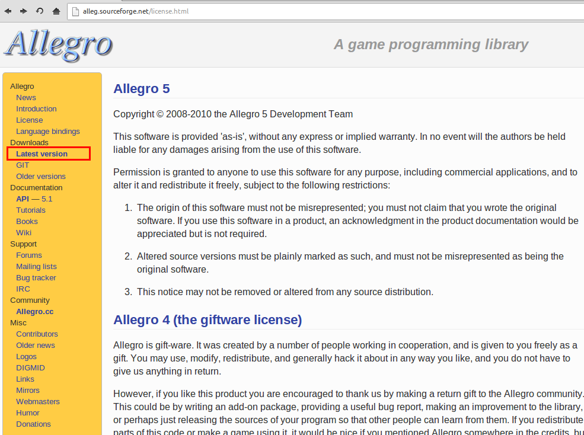Open the API documentation link
Image resolution: width=584 pixels, height=435 pixels.
point(23,199)
